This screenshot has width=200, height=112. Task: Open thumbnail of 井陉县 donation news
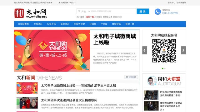[x=27, y=103]
